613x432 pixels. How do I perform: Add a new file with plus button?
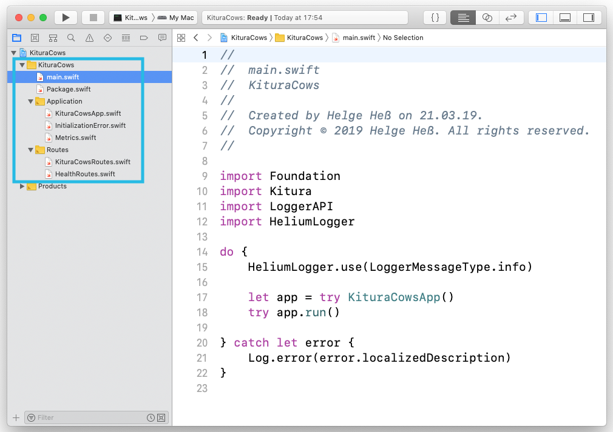[16, 417]
